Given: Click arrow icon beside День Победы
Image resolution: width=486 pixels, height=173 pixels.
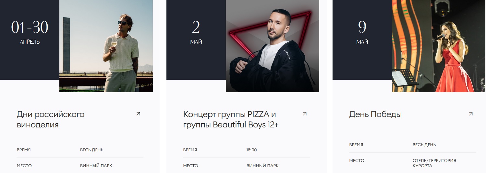Looking at the screenshot, I should pos(471,114).
